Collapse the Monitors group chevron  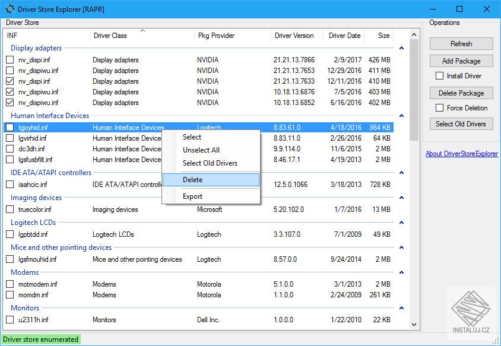(x=402, y=309)
